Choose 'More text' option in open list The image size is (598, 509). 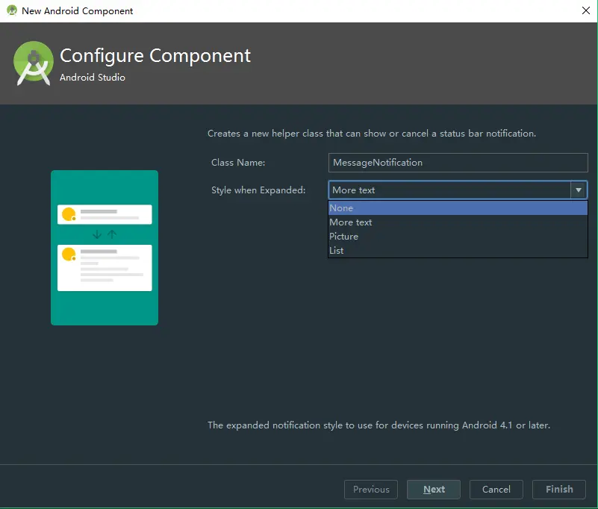458,222
